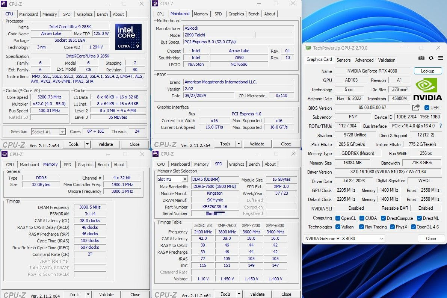Click the Close button in the Mainboard window

285,144
